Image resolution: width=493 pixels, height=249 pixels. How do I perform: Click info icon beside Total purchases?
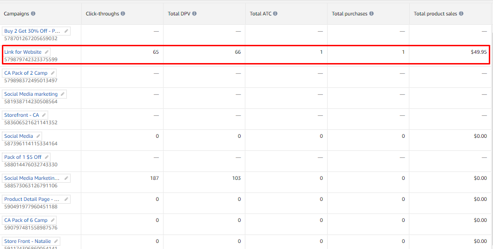point(372,14)
